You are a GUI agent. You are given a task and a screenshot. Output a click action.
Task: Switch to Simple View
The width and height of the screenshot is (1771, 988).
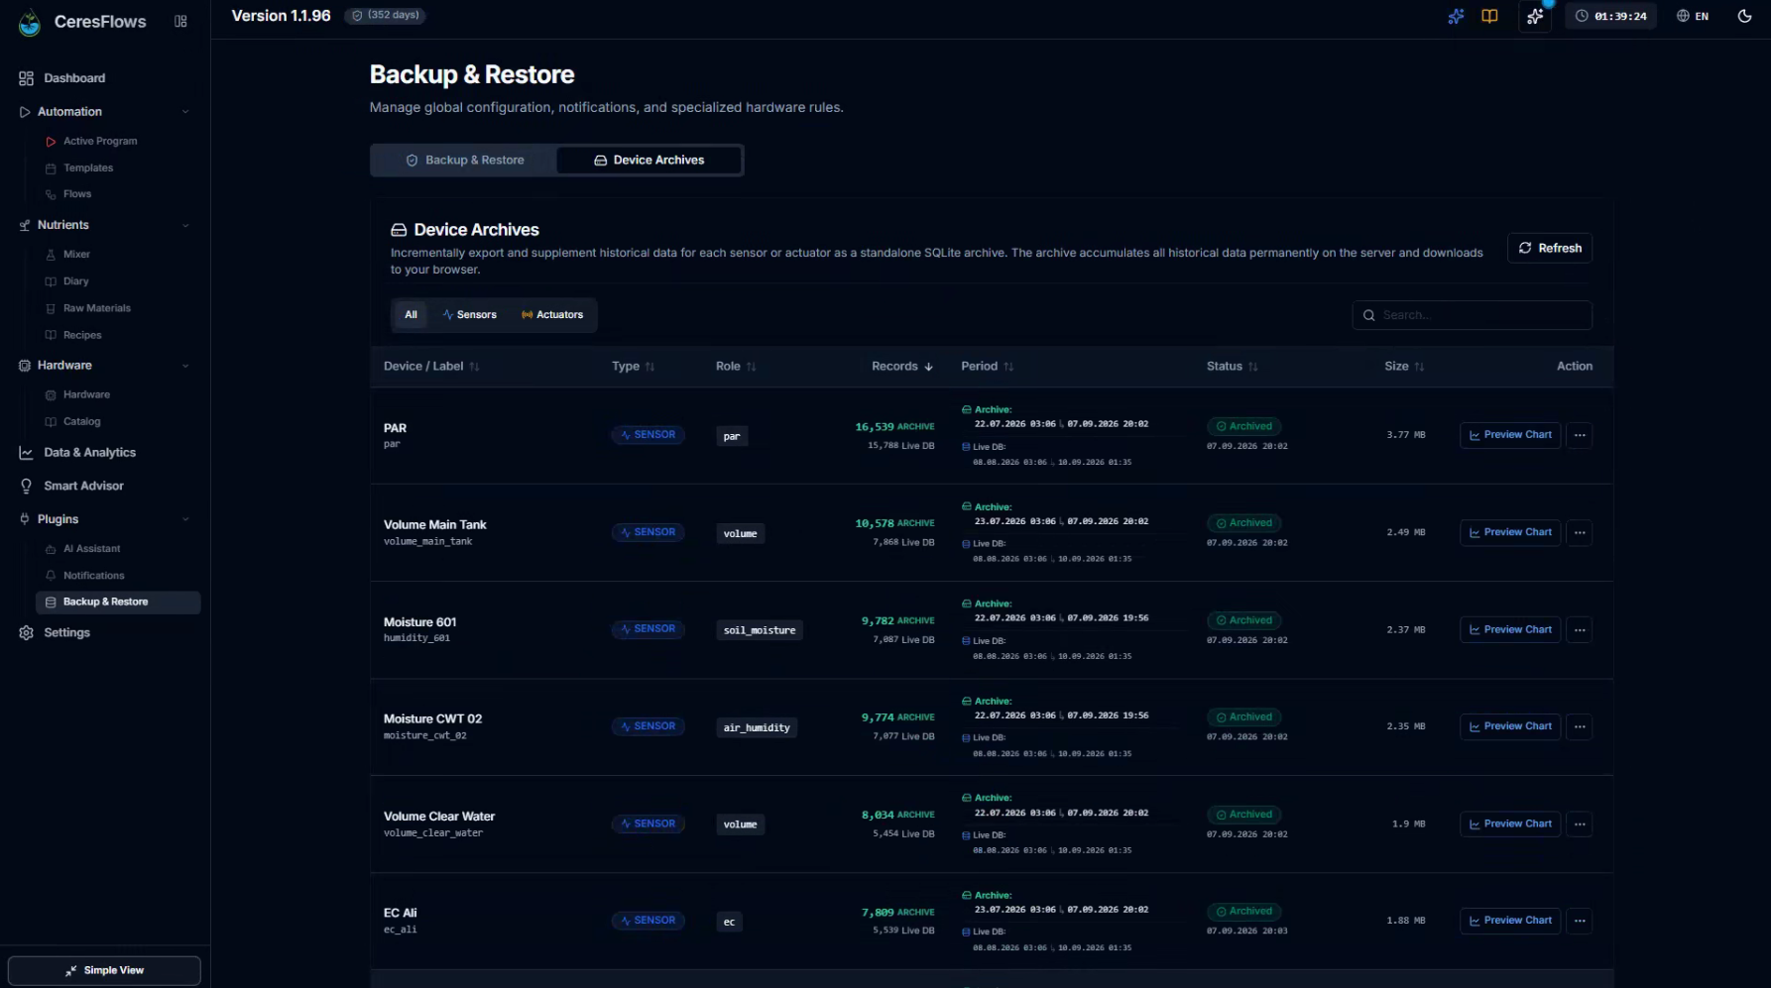[x=104, y=970]
